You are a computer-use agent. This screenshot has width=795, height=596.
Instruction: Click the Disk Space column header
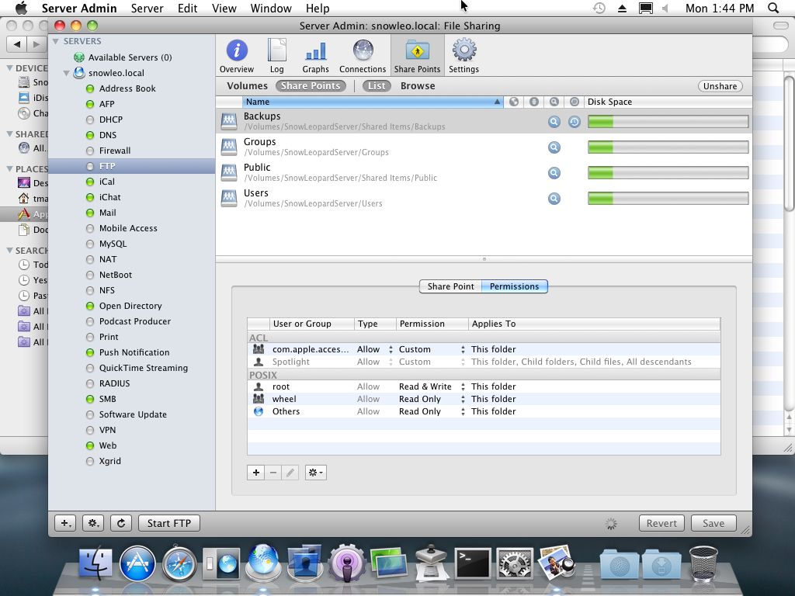668,102
